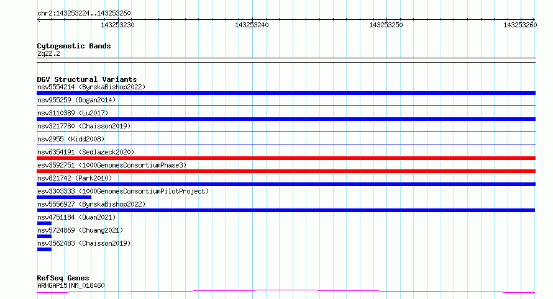Click the DGV Structural Variants track title

pos(87,79)
